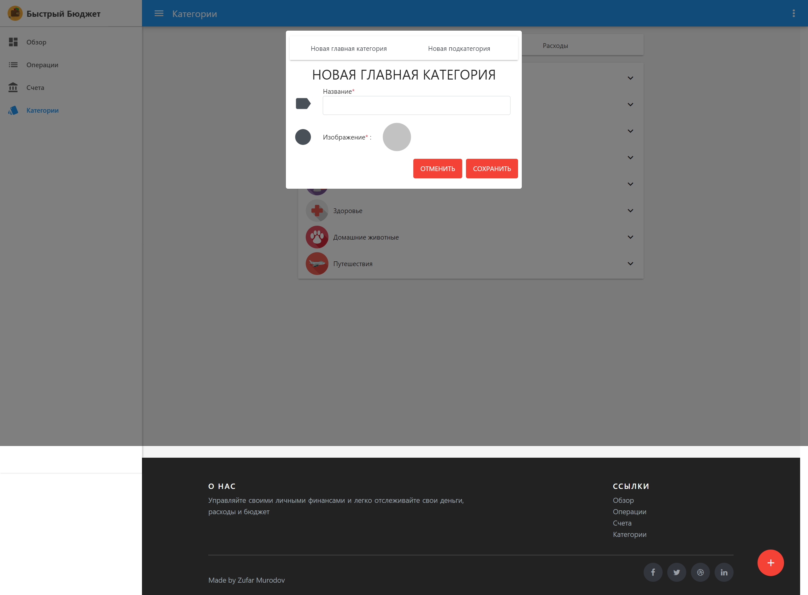Screen dimensions: 808x595
Task: Click the LinkedIn icon in footer
Action: [724, 572]
